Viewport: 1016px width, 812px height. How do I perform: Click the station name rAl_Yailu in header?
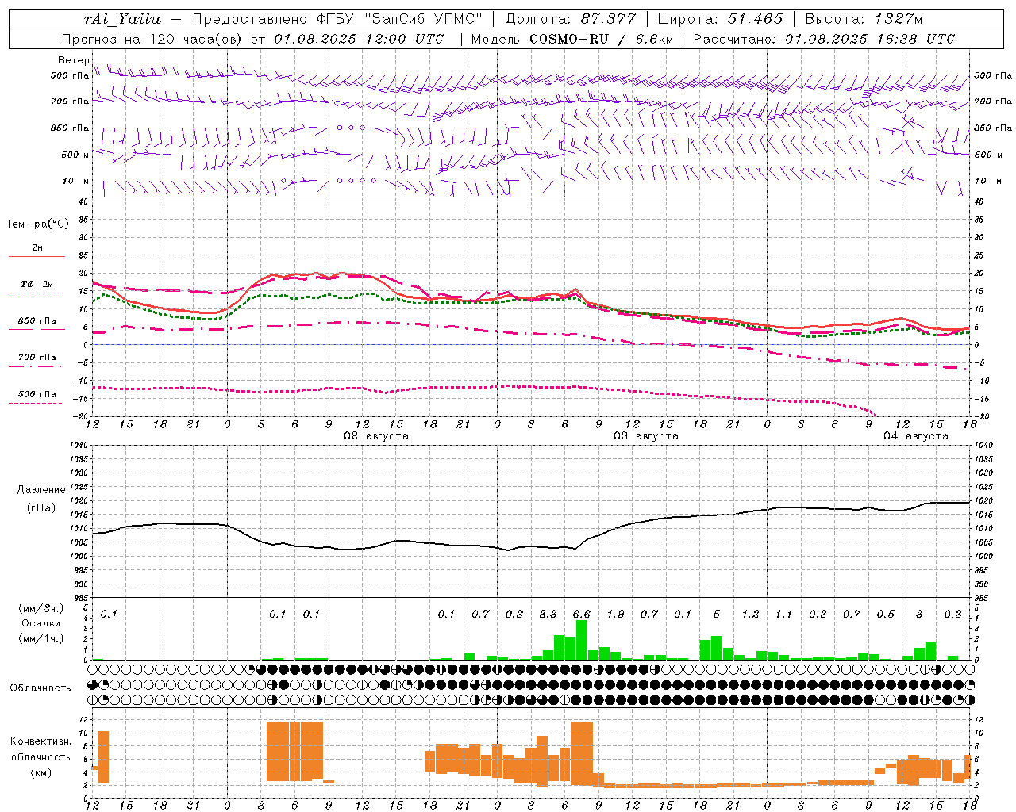122,19
